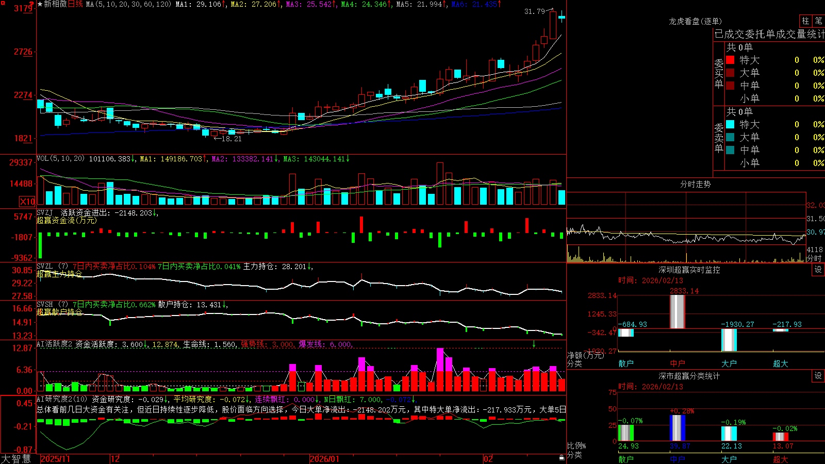Click the teal 中单 sell order swatch

730,150
